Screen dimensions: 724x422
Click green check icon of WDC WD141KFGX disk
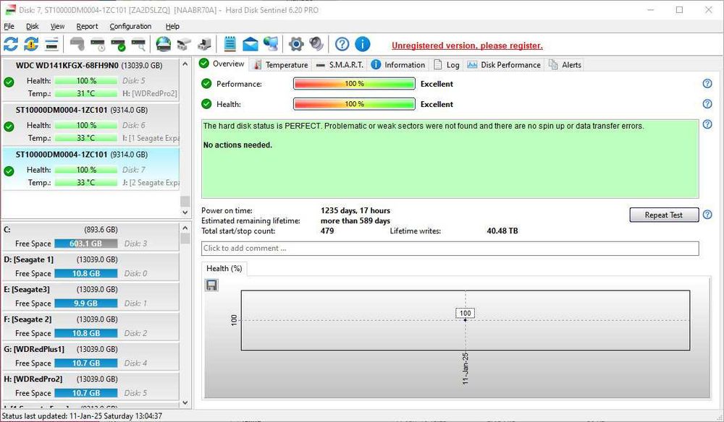tap(9, 82)
